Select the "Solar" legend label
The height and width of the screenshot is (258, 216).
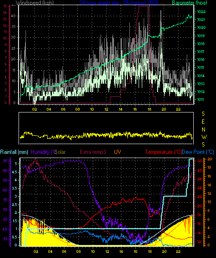tap(61, 152)
